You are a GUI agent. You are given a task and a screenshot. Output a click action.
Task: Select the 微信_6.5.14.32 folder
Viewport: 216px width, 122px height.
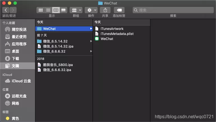[64, 41]
